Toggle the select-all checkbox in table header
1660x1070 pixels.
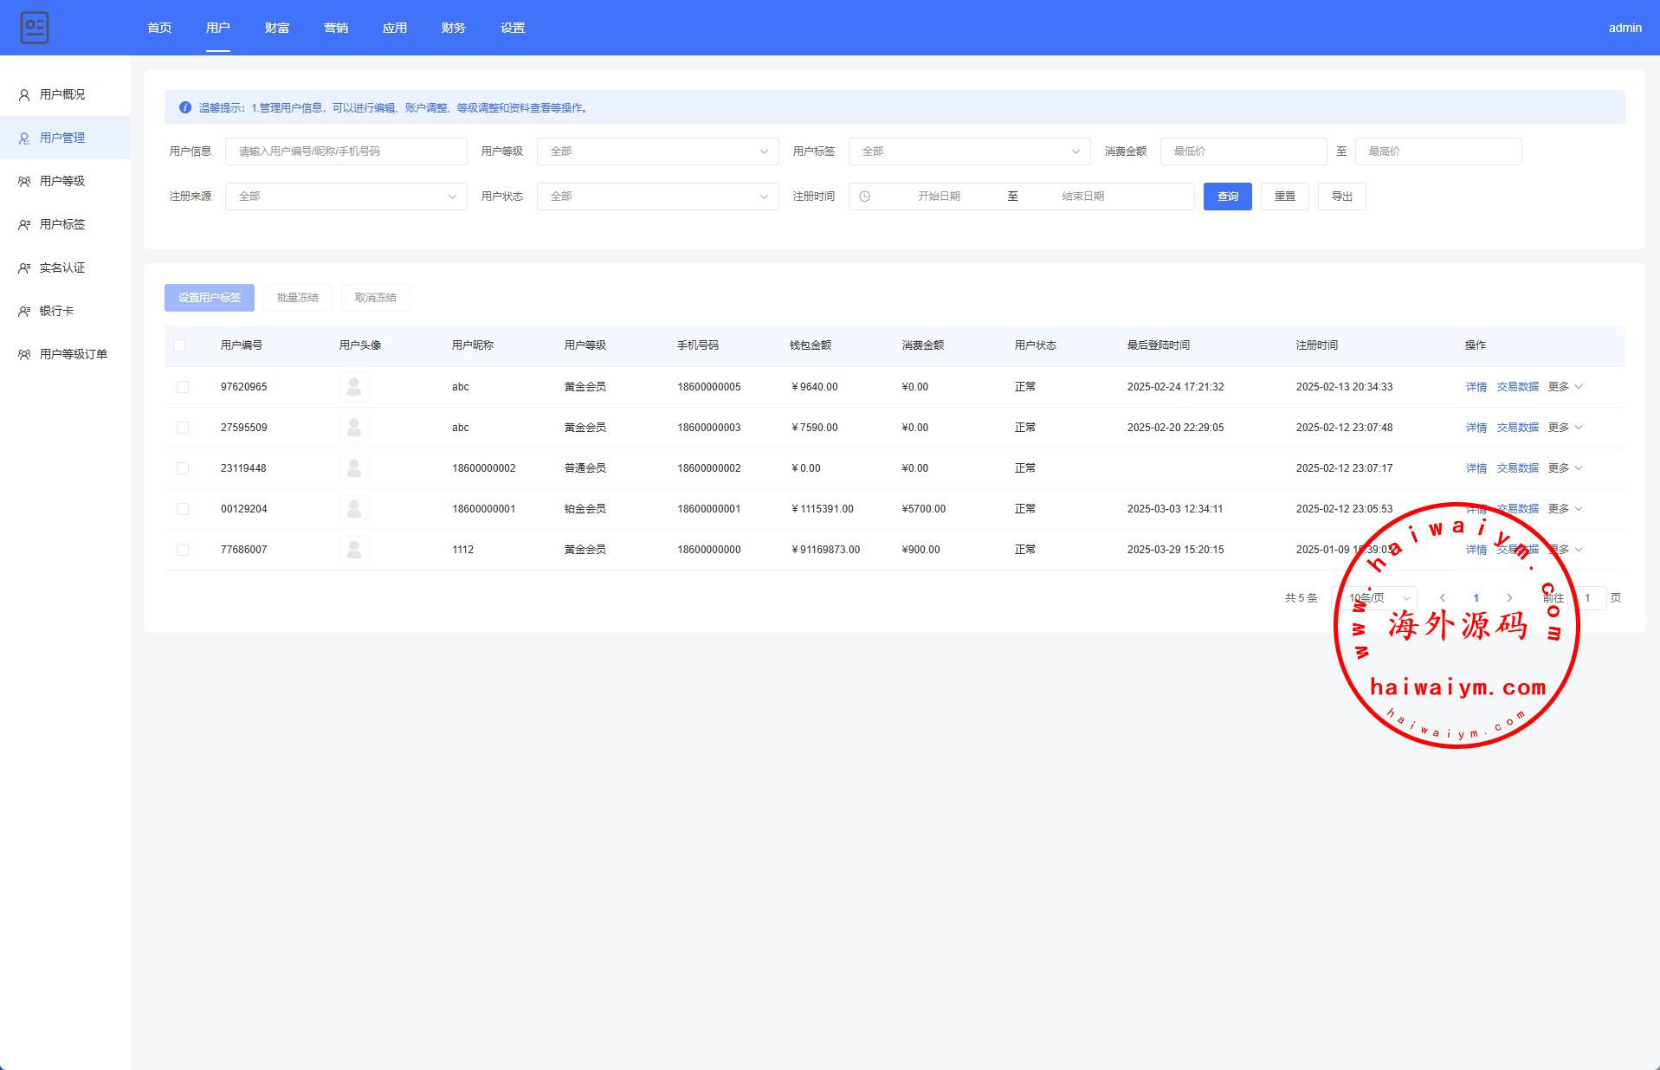pos(179,345)
